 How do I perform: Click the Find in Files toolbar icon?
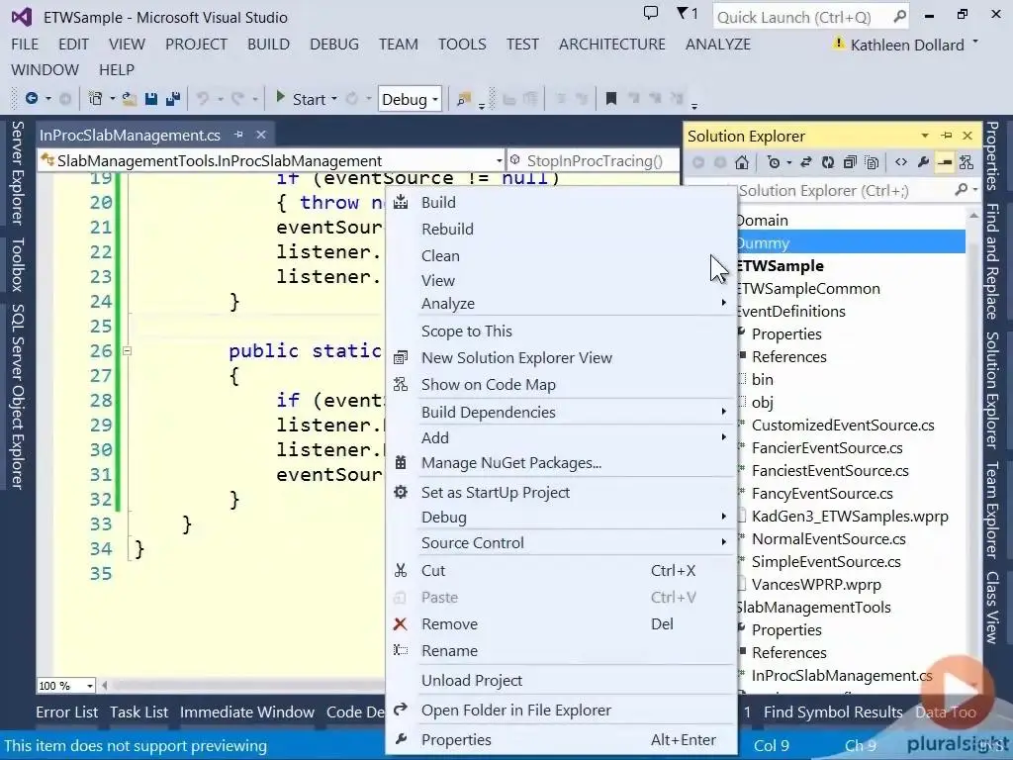tap(464, 99)
